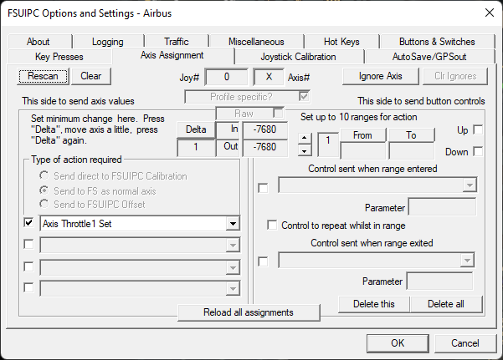Expand the third axis control dropdown
The image size is (503, 360).
[x=233, y=267]
